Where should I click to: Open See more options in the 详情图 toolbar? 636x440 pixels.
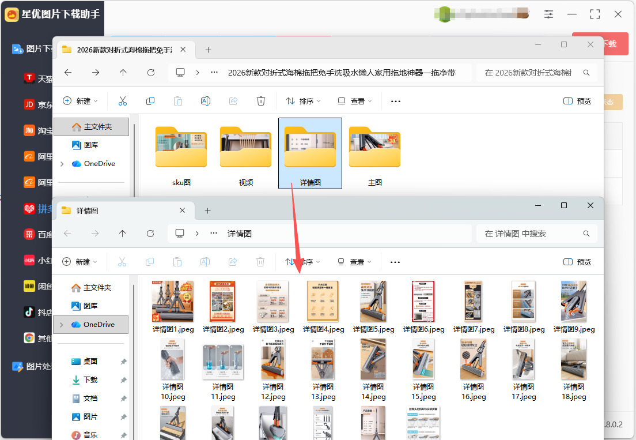pos(395,262)
